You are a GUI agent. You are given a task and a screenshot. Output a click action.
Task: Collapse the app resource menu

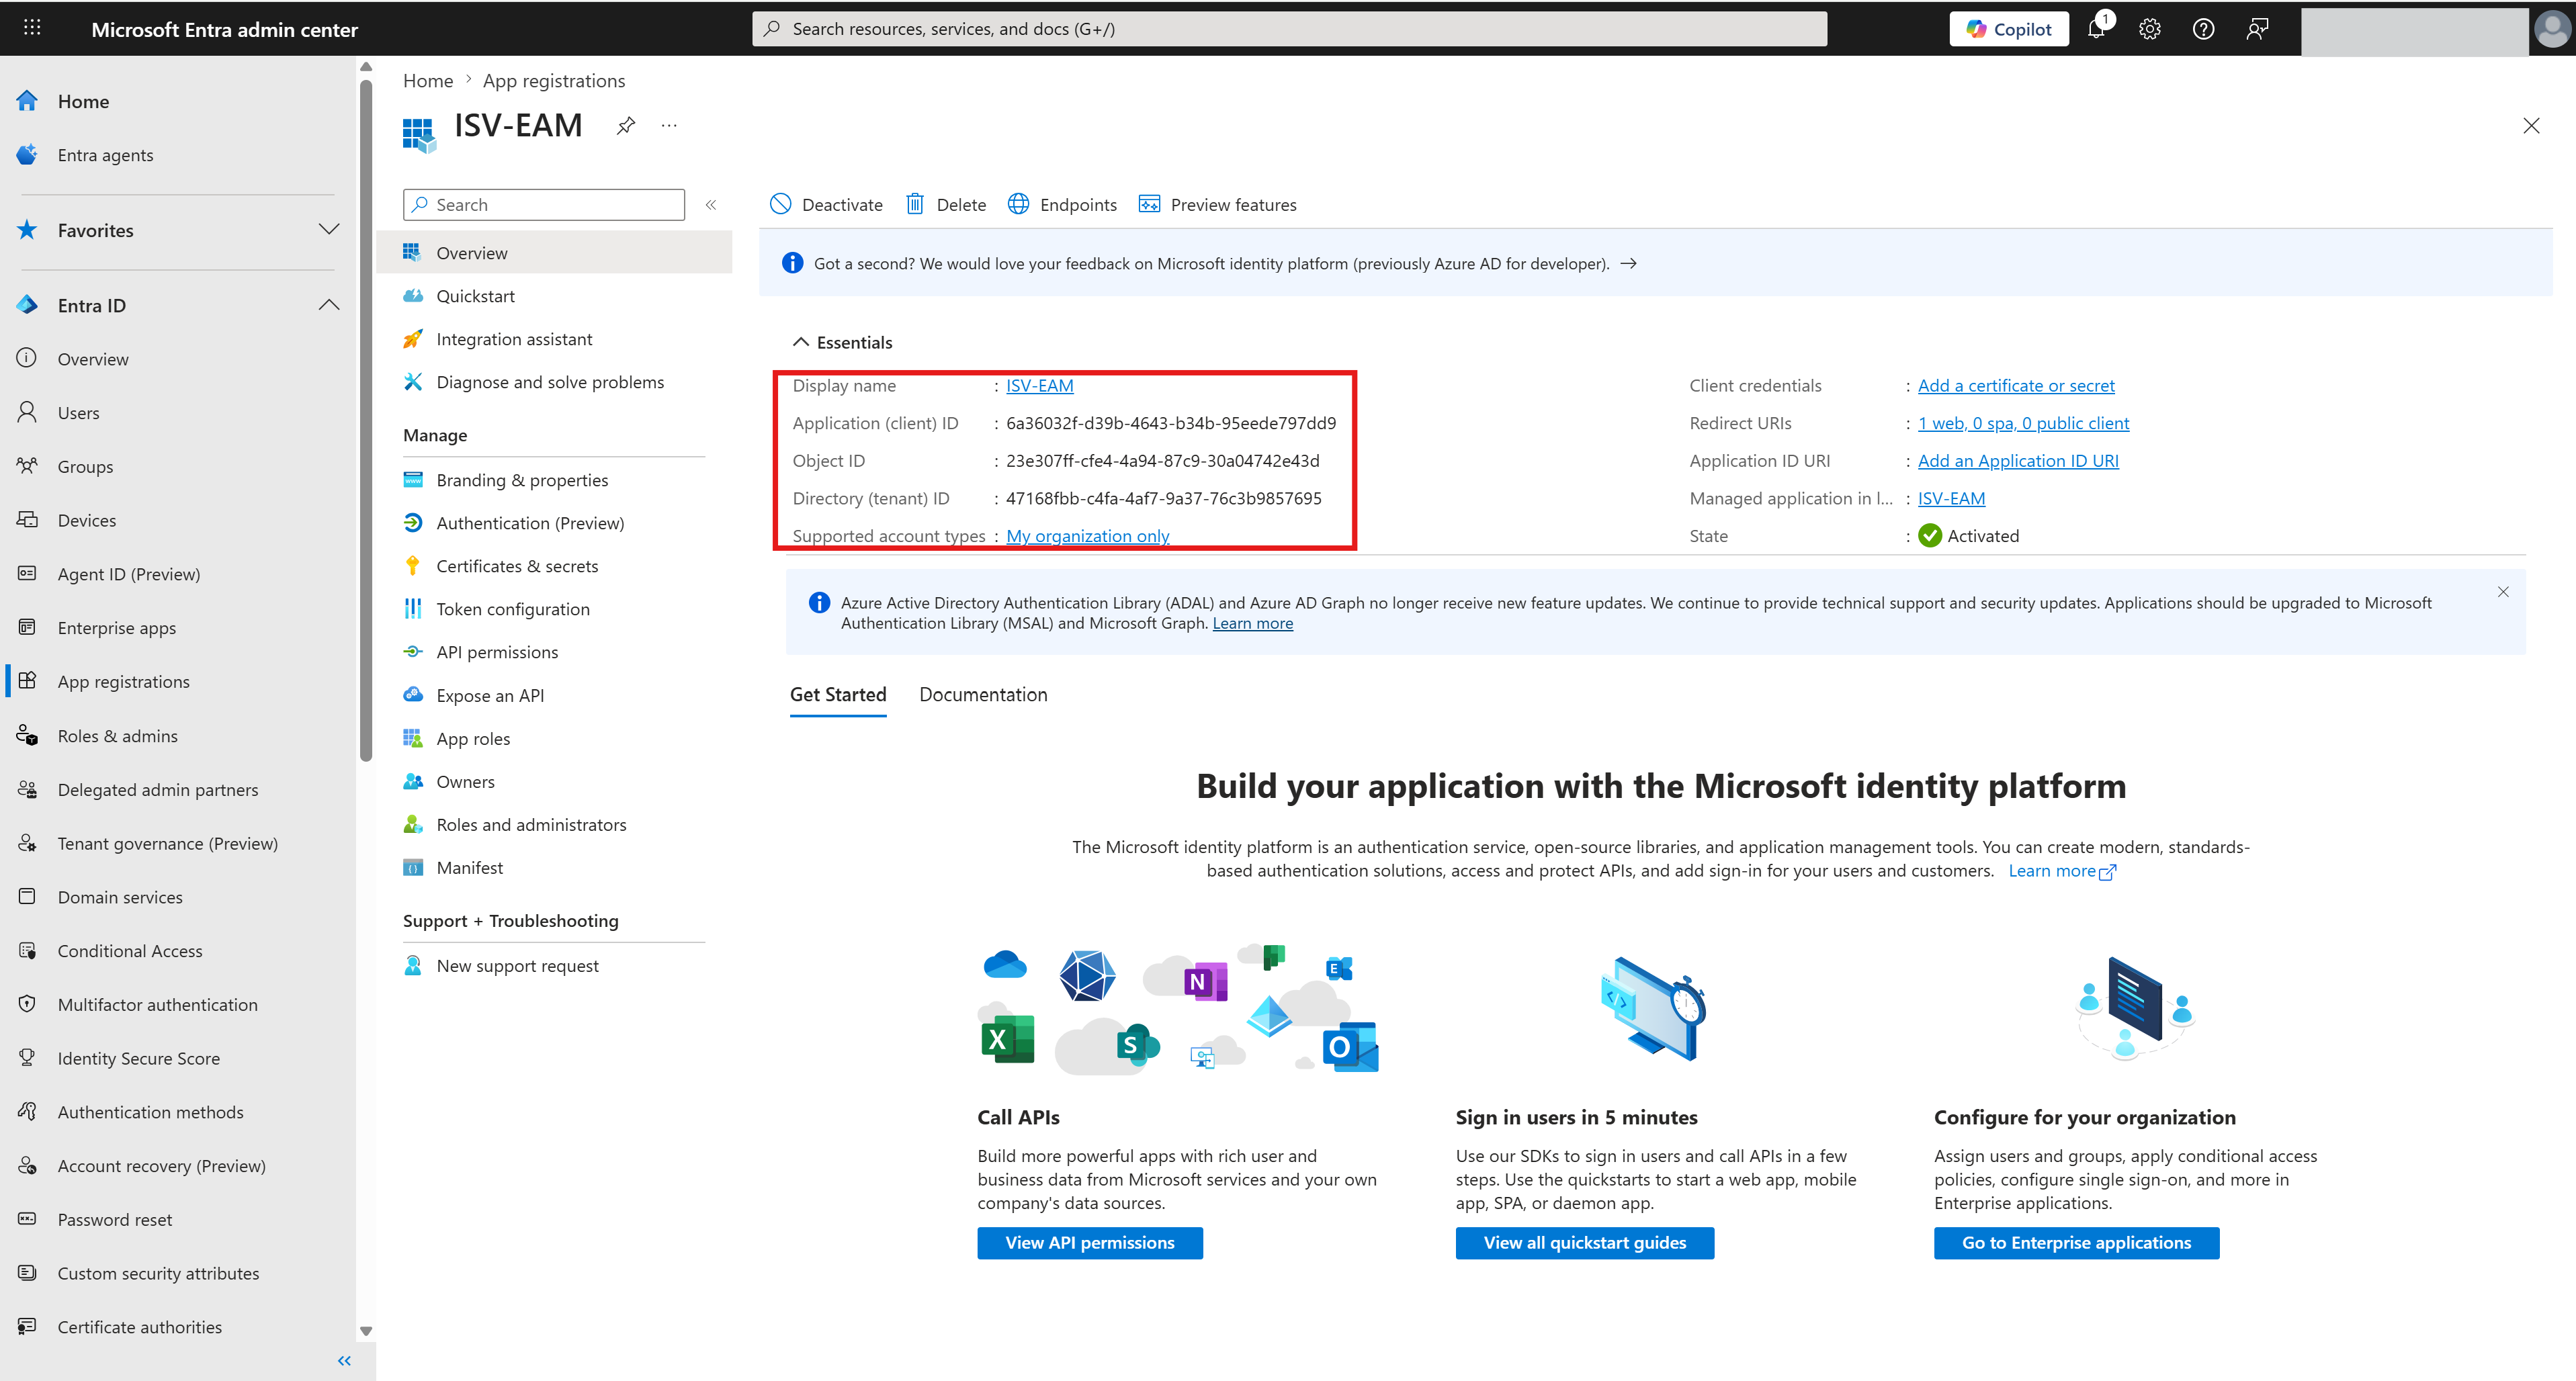pyautogui.click(x=711, y=205)
